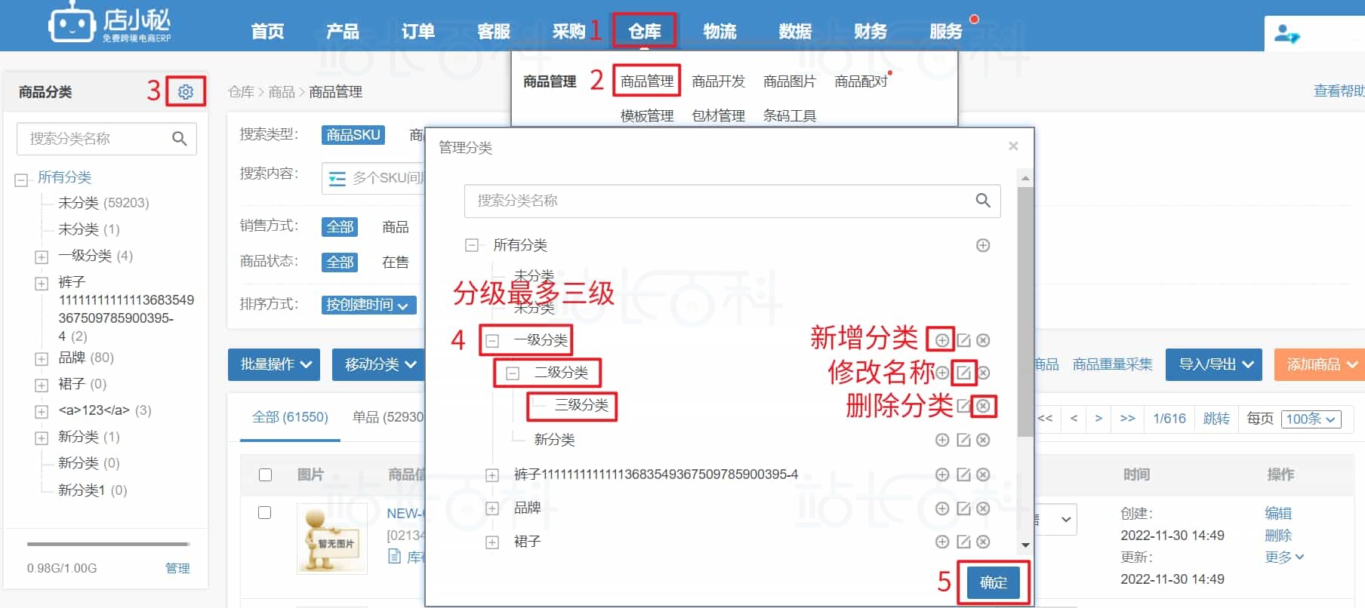The width and height of the screenshot is (1365, 608).
Task: Edit the 新分类 row name in dialog
Action: [963, 440]
